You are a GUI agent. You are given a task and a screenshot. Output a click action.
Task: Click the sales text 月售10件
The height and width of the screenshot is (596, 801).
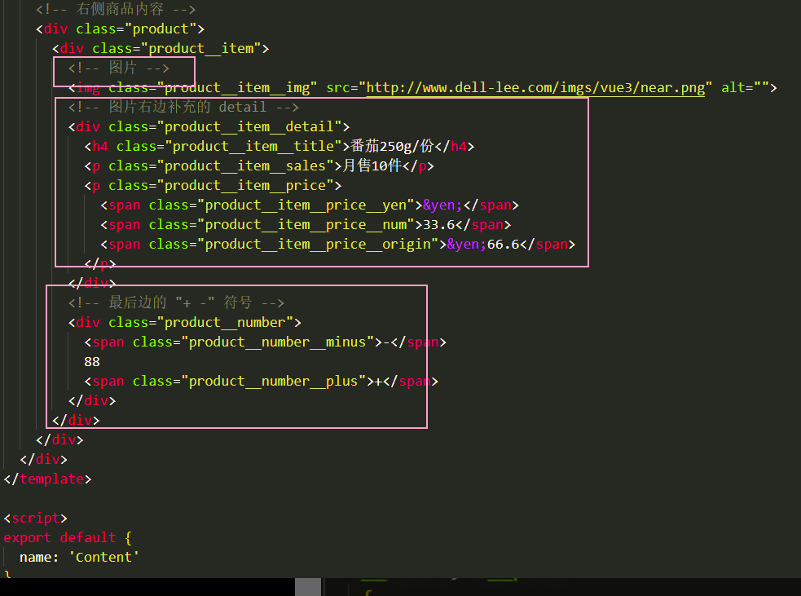[372, 166]
